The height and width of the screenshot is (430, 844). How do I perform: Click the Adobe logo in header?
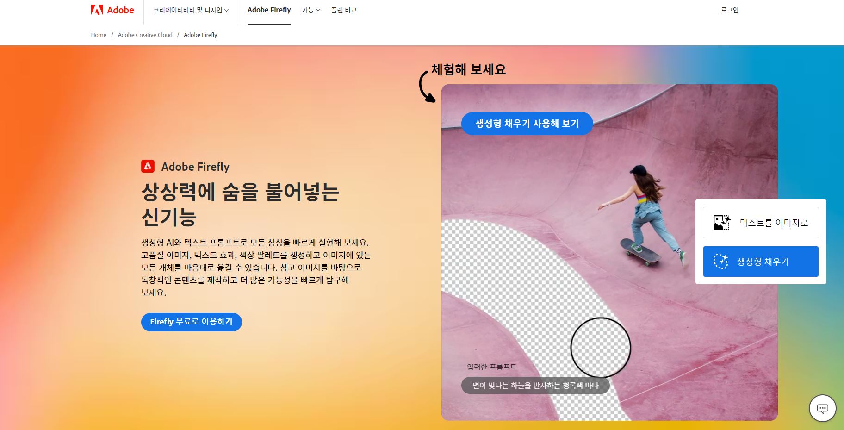pos(112,10)
